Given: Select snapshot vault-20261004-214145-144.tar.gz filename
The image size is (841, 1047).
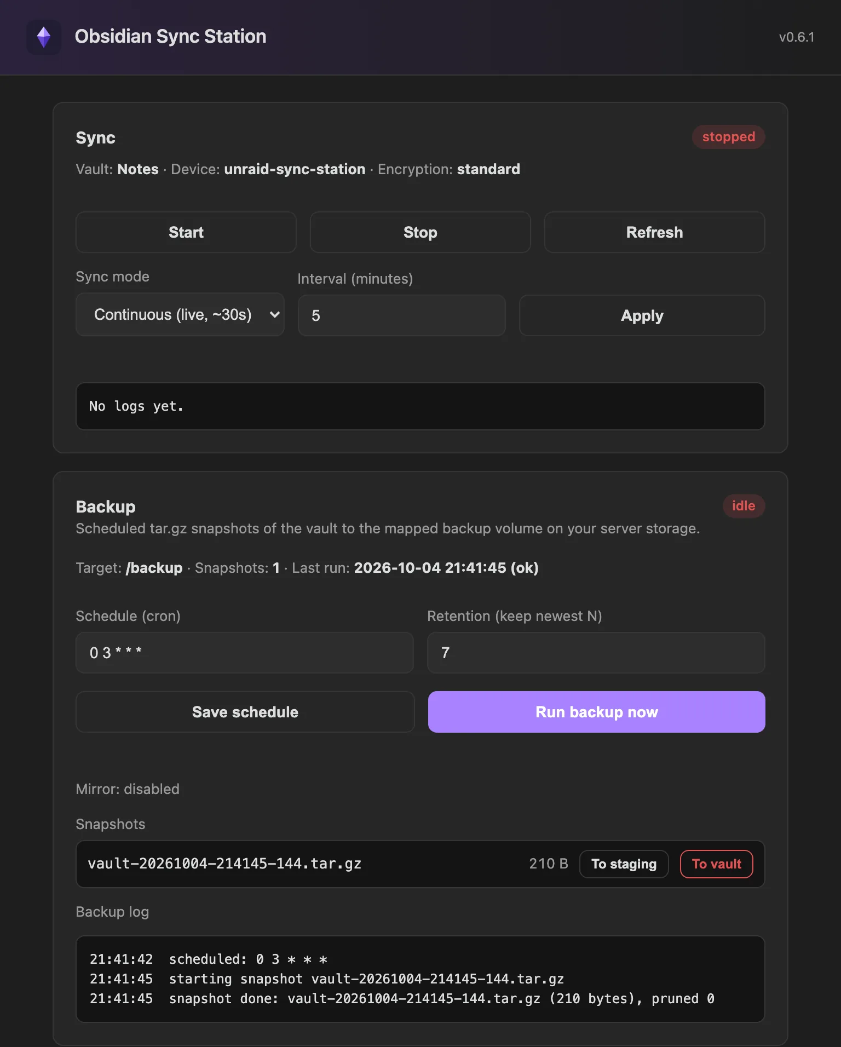Looking at the screenshot, I should click(224, 864).
